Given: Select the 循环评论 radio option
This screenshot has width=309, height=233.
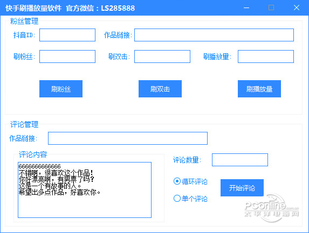Looking at the screenshot, I should [x=190, y=181].
